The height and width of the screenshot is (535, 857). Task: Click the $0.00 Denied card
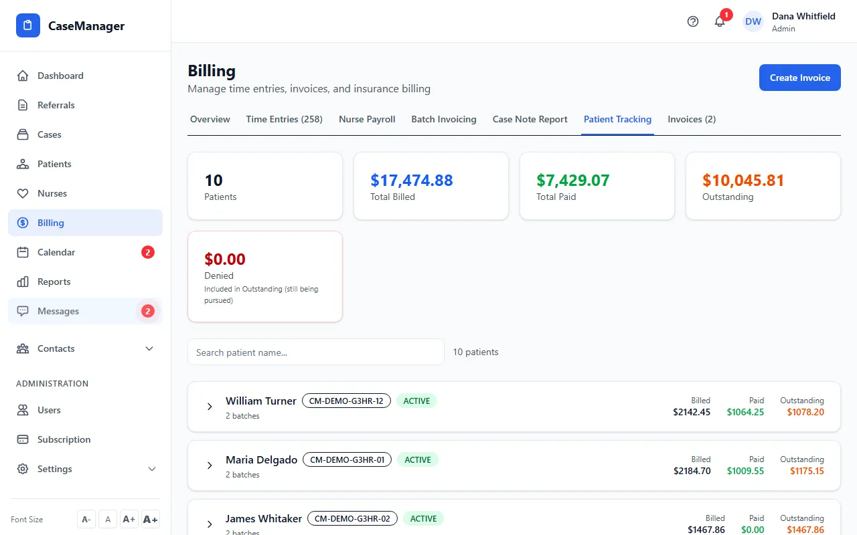pyautogui.click(x=265, y=277)
